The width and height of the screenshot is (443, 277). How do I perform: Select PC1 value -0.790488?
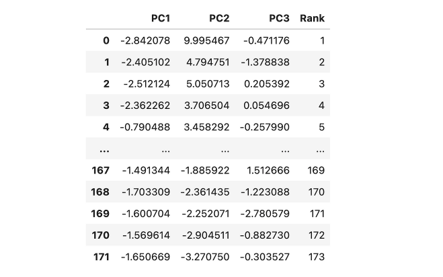(x=145, y=127)
